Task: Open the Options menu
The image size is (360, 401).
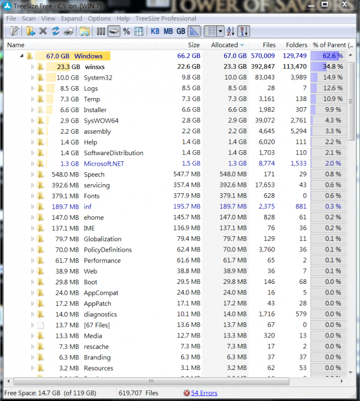Action: tap(99, 19)
